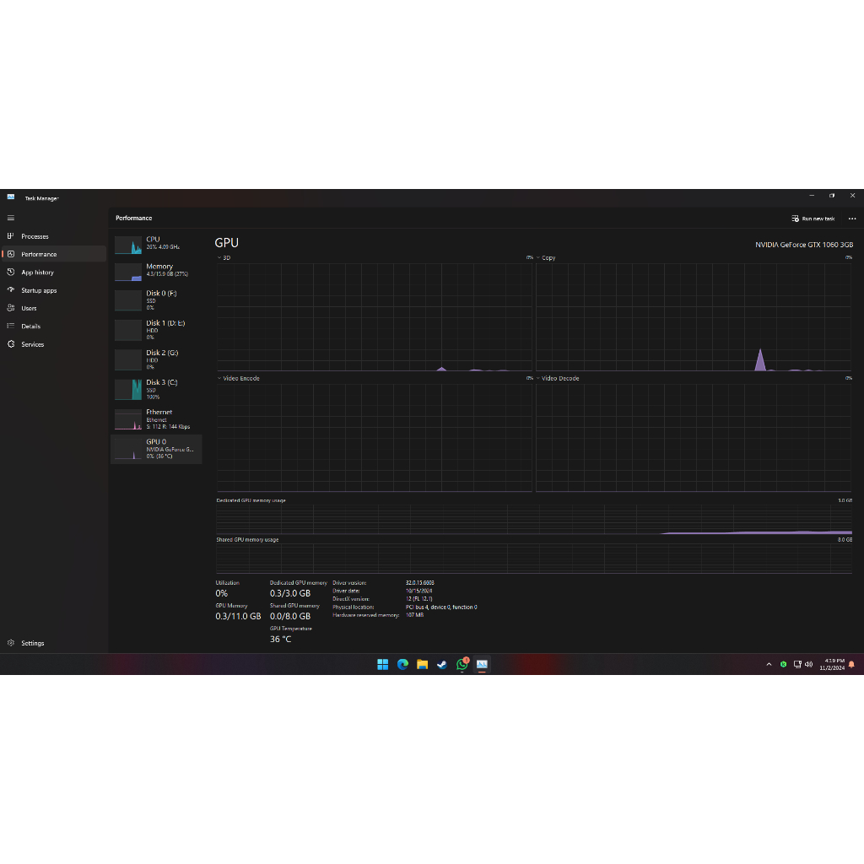The height and width of the screenshot is (864, 864).
Task: Click the 0.3/3.0 GB dedicated memory value
Action: coord(290,593)
